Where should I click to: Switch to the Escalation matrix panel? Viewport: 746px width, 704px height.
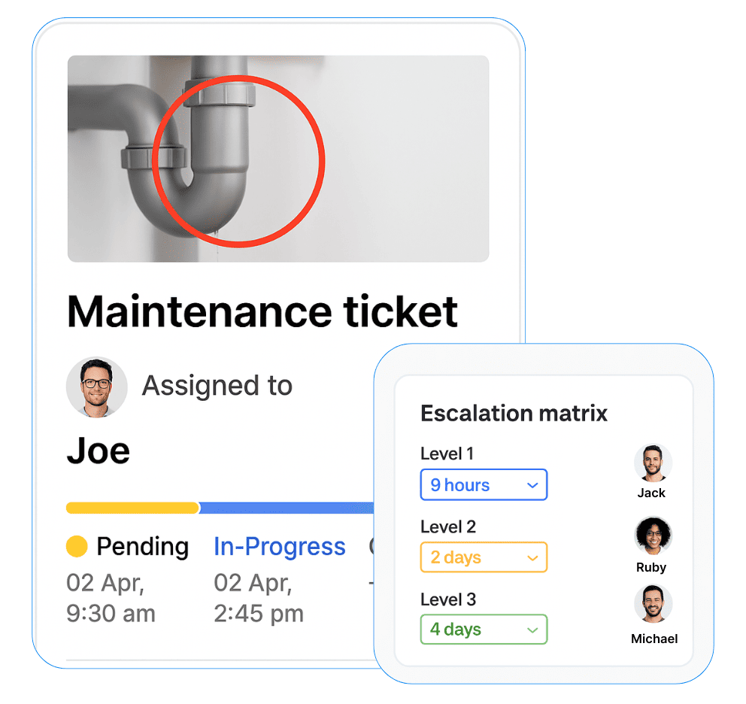pos(514,413)
